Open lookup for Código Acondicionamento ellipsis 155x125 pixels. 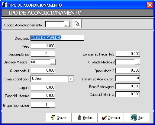coord(67,24)
